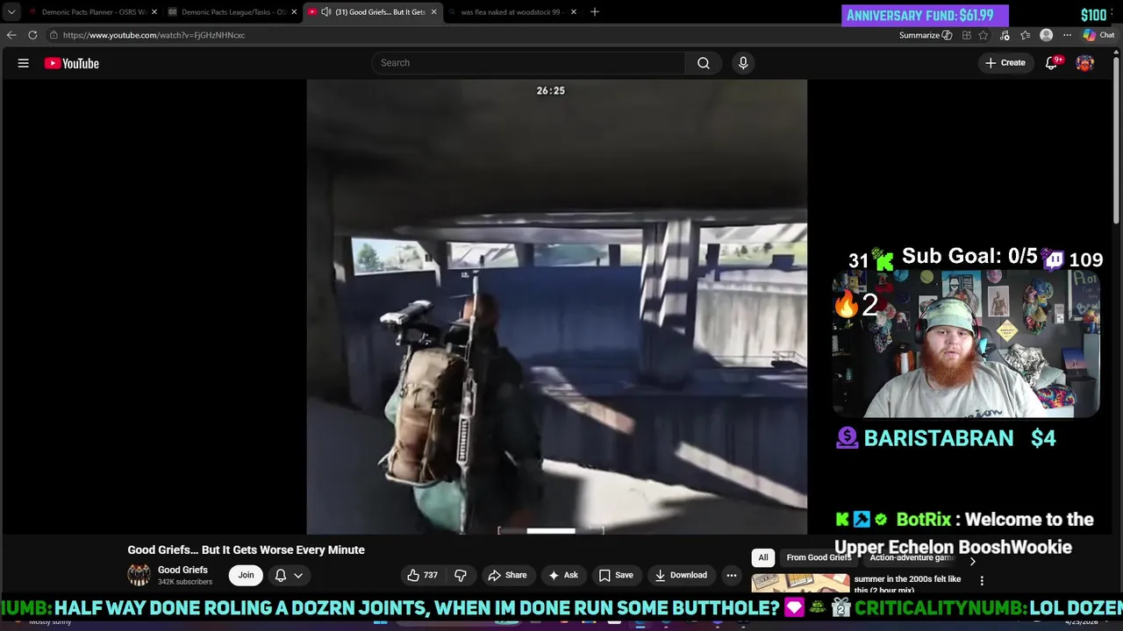Click the search magnifier button
Image resolution: width=1123 pixels, height=631 pixels.
coord(704,63)
